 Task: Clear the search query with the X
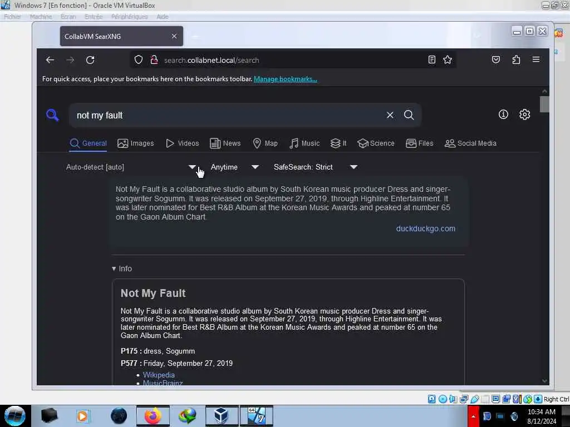click(x=390, y=115)
